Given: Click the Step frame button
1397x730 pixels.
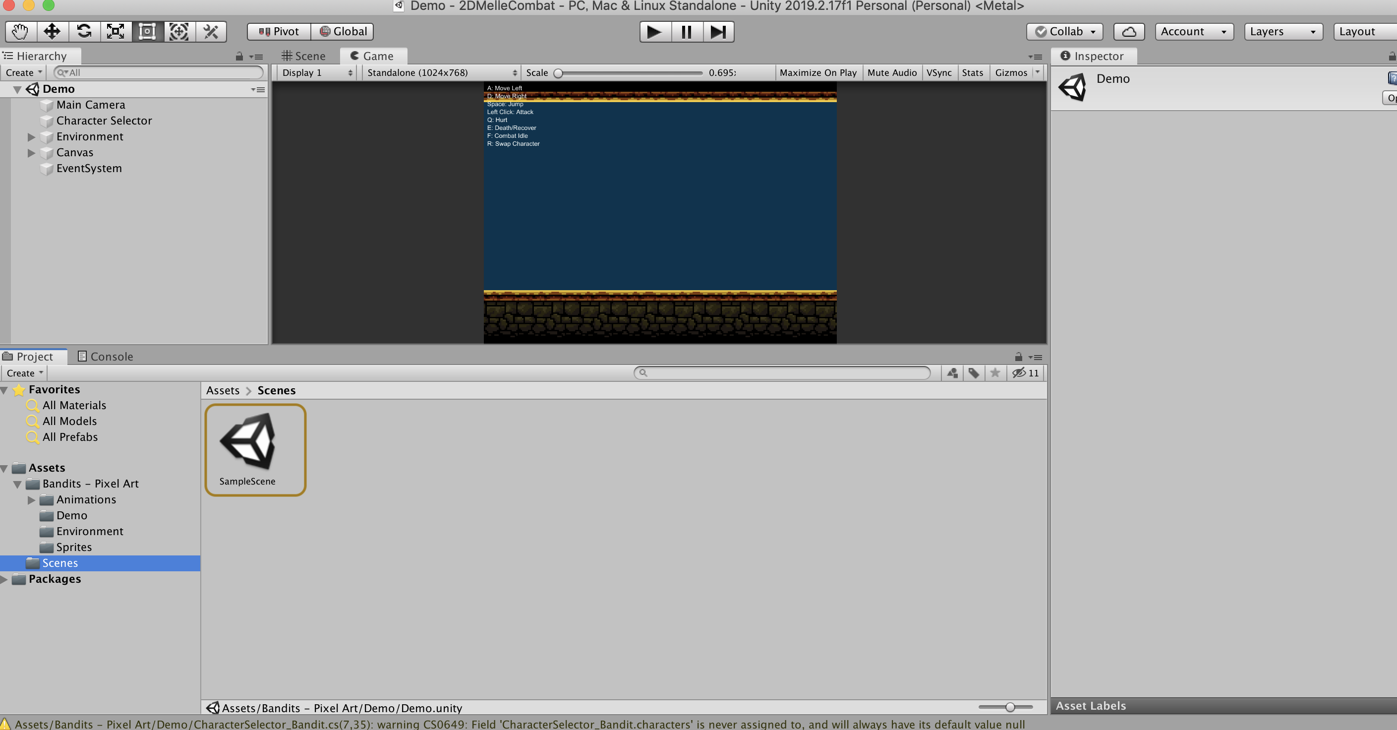Looking at the screenshot, I should click(718, 31).
